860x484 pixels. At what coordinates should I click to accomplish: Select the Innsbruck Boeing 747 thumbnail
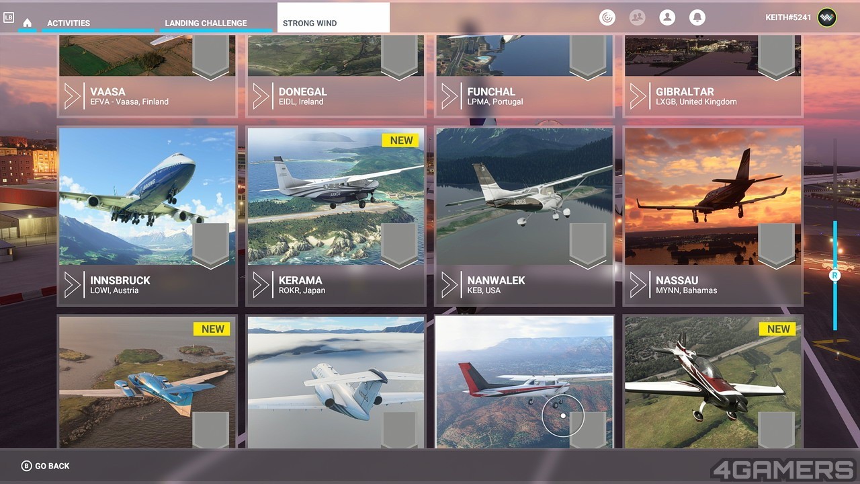[x=147, y=196]
